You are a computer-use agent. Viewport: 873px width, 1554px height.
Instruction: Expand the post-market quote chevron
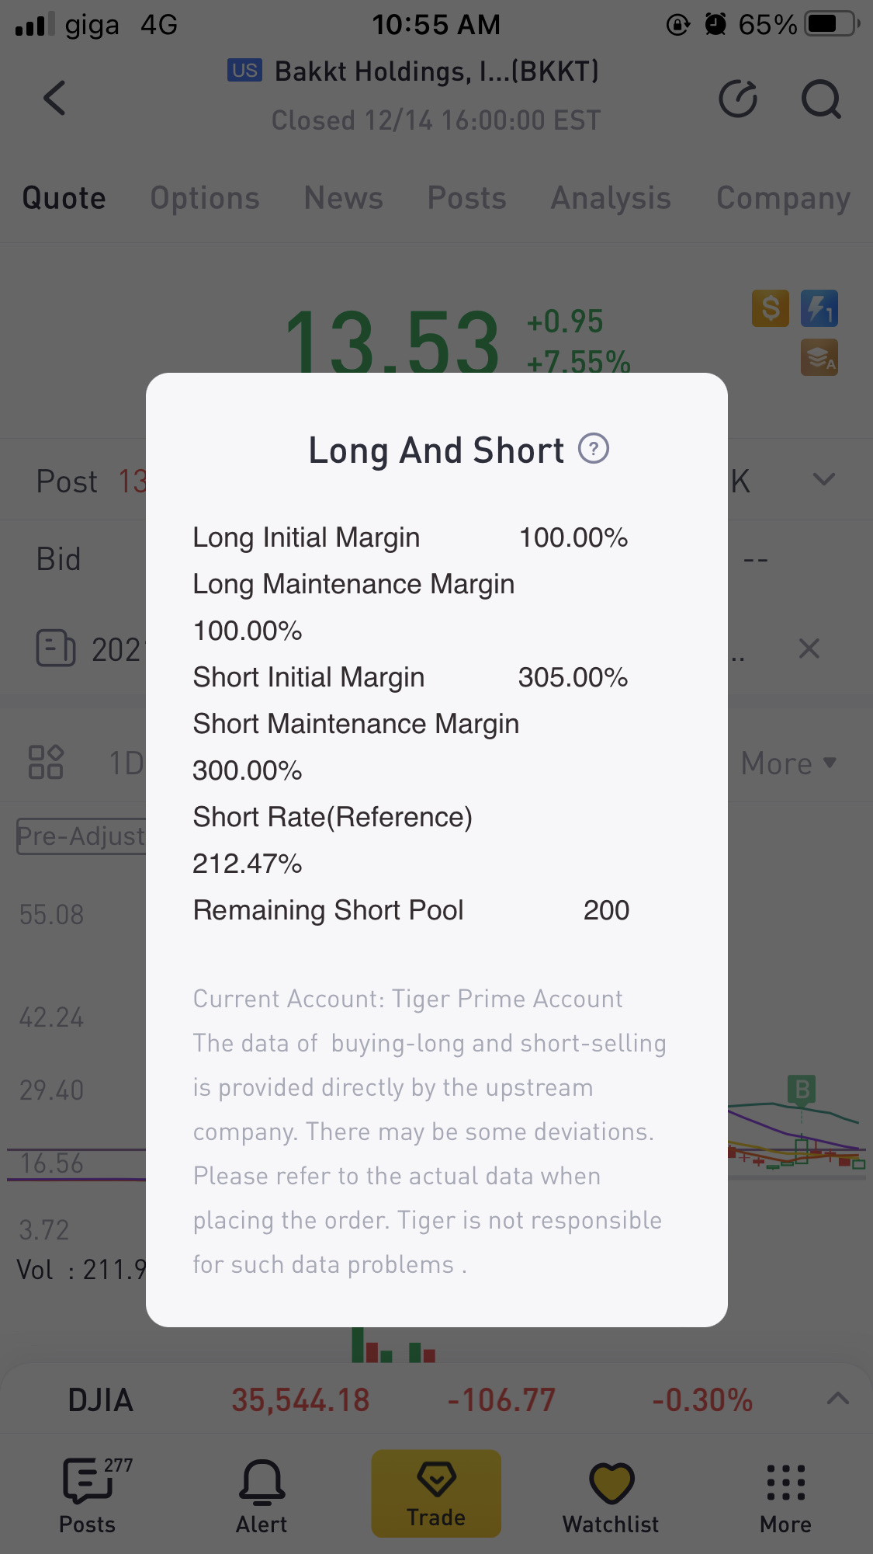pos(823,479)
